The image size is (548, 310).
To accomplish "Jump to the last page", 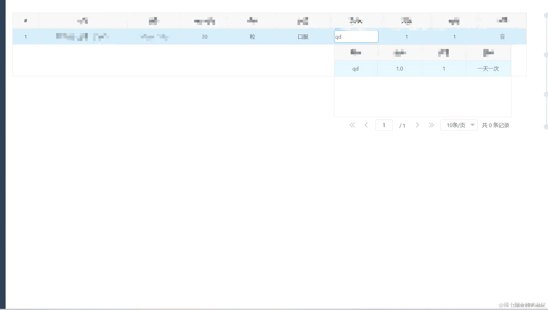I will [431, 125].
